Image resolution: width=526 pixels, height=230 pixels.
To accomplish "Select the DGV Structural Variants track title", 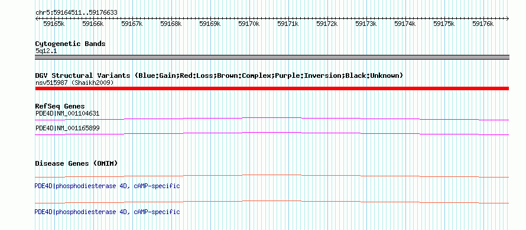I will (x=219, y=75).
